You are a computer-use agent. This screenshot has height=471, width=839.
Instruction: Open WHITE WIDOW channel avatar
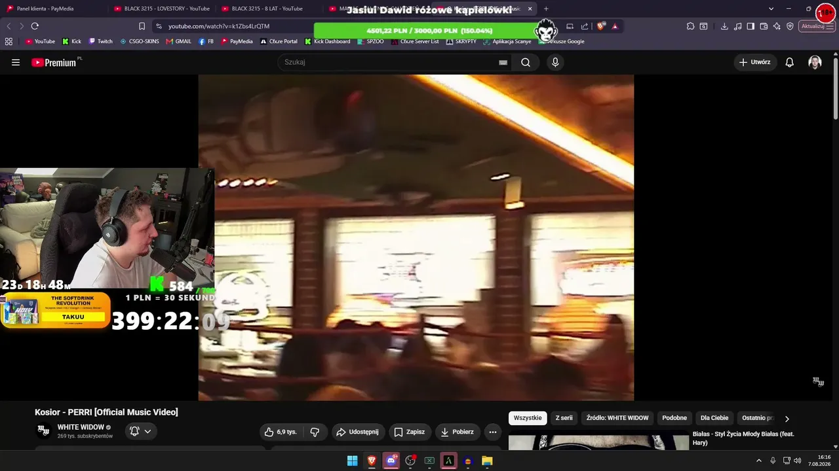[x=43, y=430]
